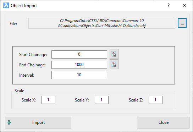This screenshot has height=132, width=193.
Task: Open the file browse ellipsis button
Action: pyautogui.click(x=182, y=23)
